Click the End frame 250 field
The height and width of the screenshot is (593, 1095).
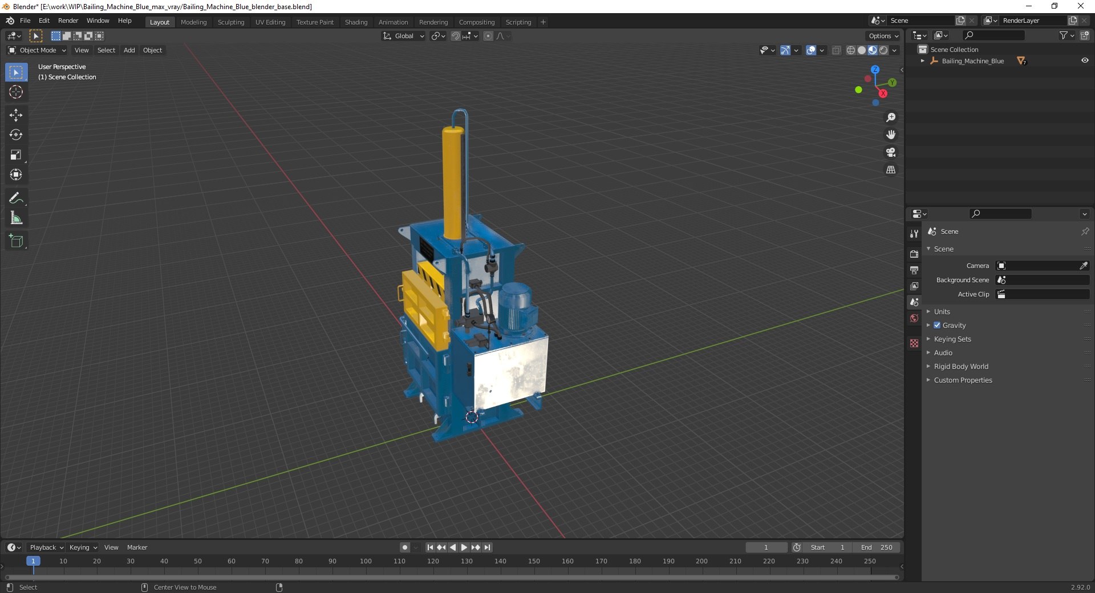click(x=877, y=547)
